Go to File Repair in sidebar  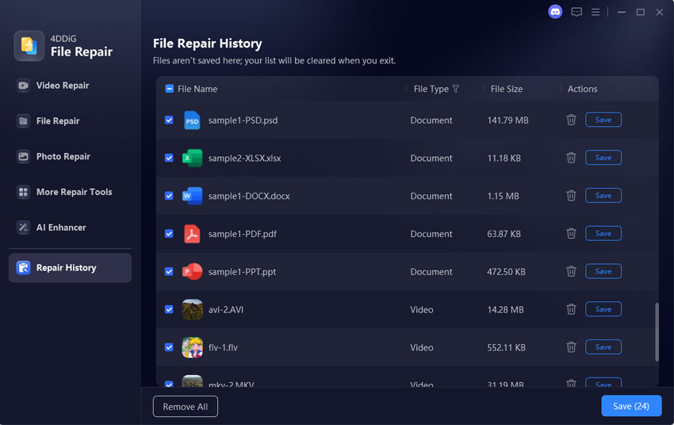(x=70, y=121)
